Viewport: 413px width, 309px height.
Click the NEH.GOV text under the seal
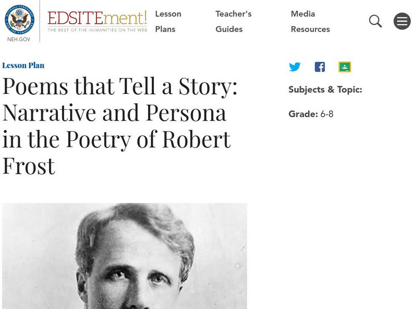click(19, 39)
